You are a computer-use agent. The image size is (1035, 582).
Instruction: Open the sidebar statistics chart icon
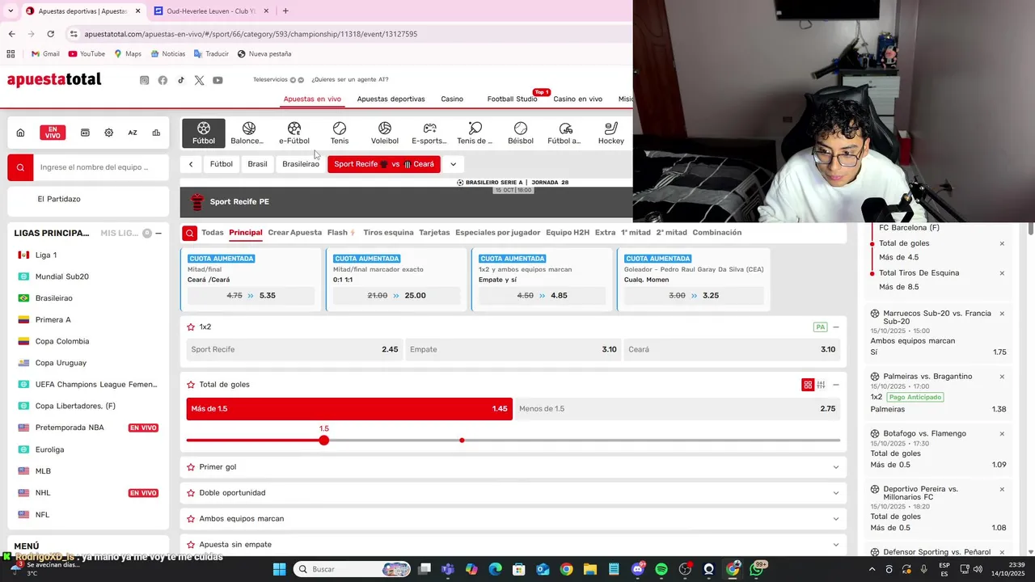pyautogui.click(x=156, y=133)
